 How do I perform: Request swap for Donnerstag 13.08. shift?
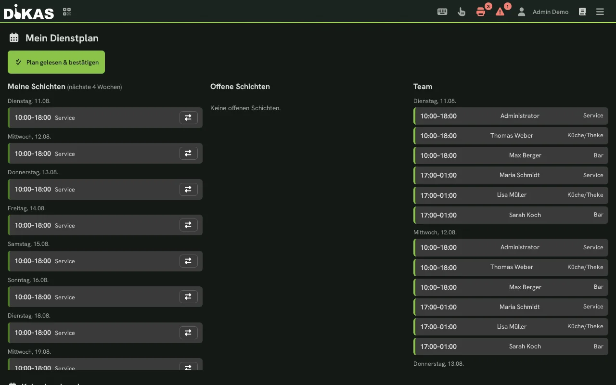(x=189, y=189)
